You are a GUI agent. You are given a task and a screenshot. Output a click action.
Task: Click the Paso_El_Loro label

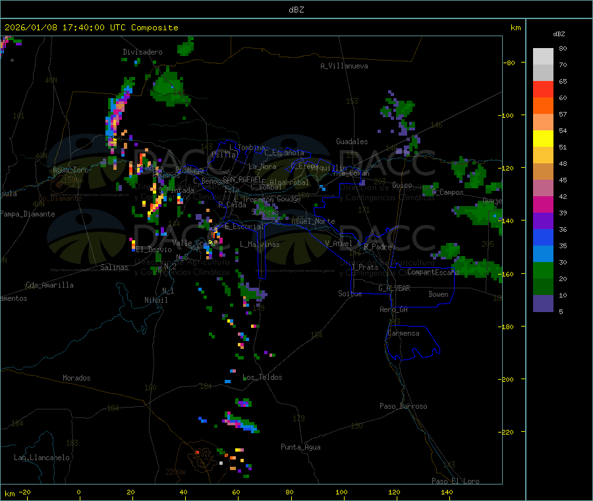[456, 481]
